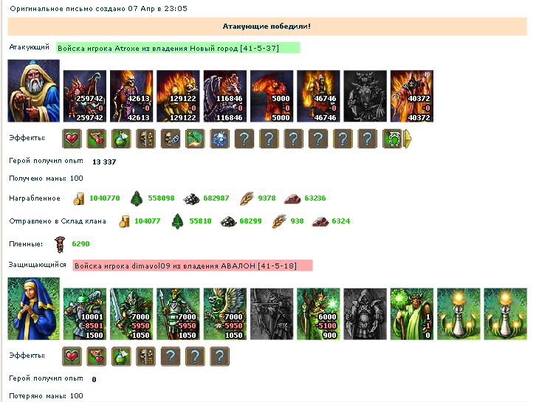Click the attacker's wizard hero portrait
539x402 pixels.
pos(34,91)
